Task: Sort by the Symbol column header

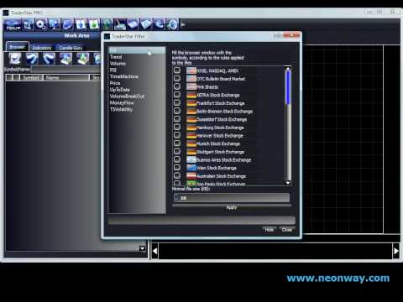Action: pos(31,77)
